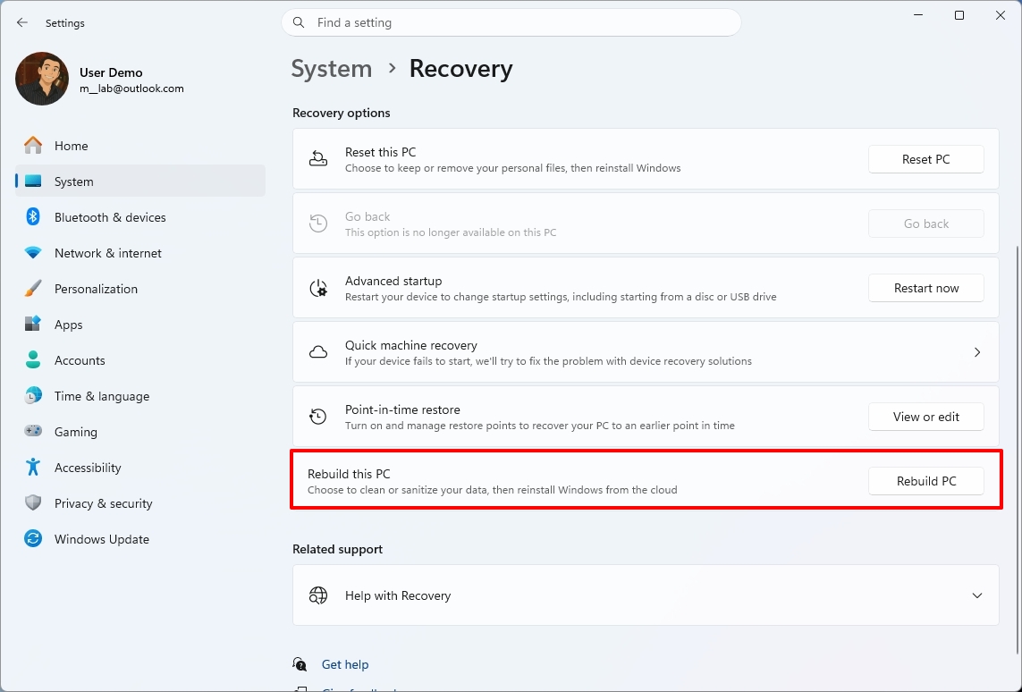Click the Reset this PC title text
The image size is (1022, 692).
click(380, 152)
